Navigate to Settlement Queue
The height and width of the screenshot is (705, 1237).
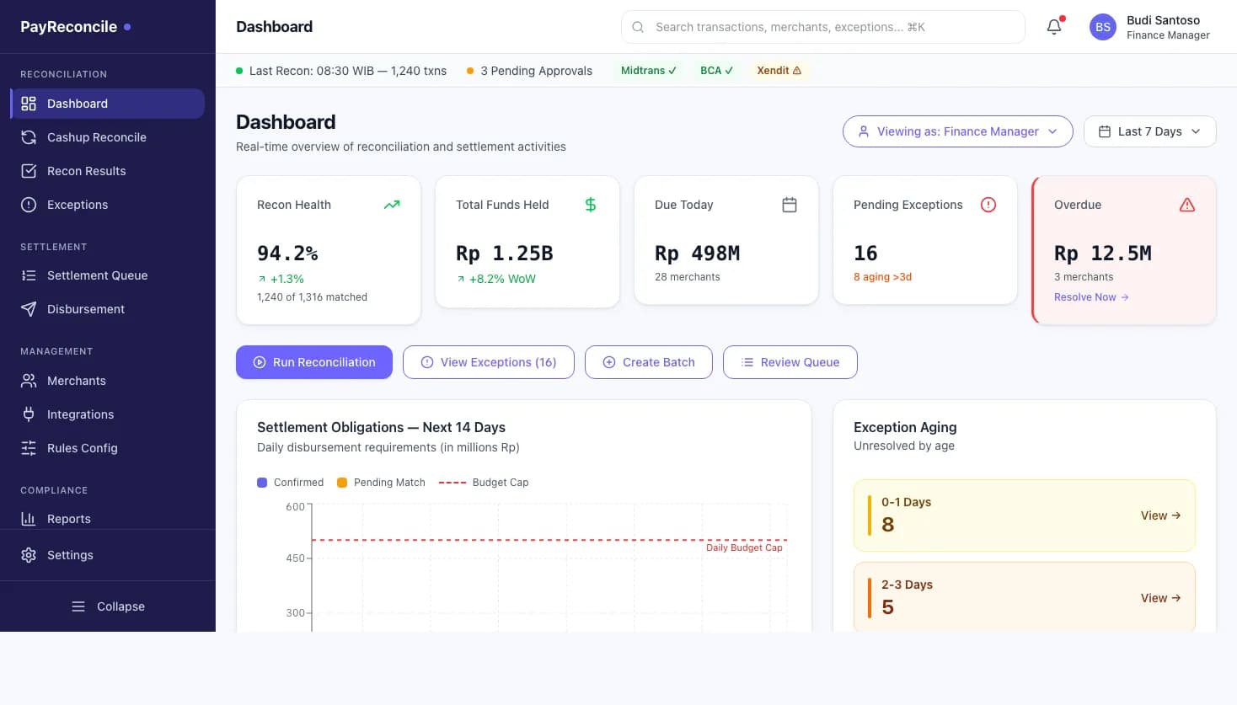97,275
